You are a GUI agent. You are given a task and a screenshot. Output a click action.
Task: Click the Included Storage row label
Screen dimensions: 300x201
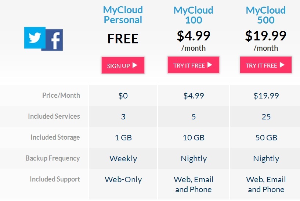[55, 137]
